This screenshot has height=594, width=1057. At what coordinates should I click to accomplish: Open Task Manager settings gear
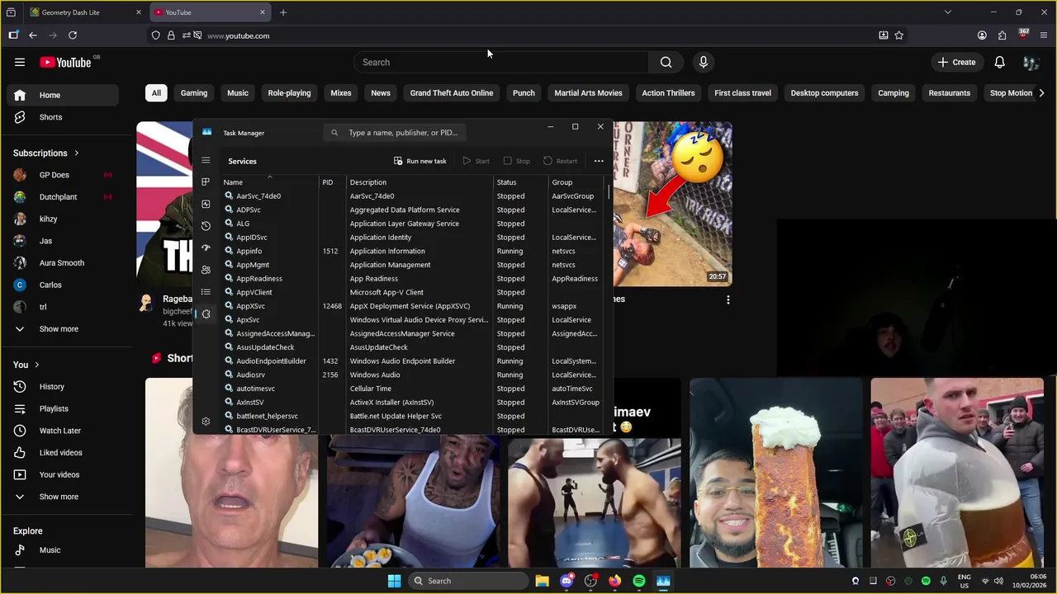coord(206,422)
